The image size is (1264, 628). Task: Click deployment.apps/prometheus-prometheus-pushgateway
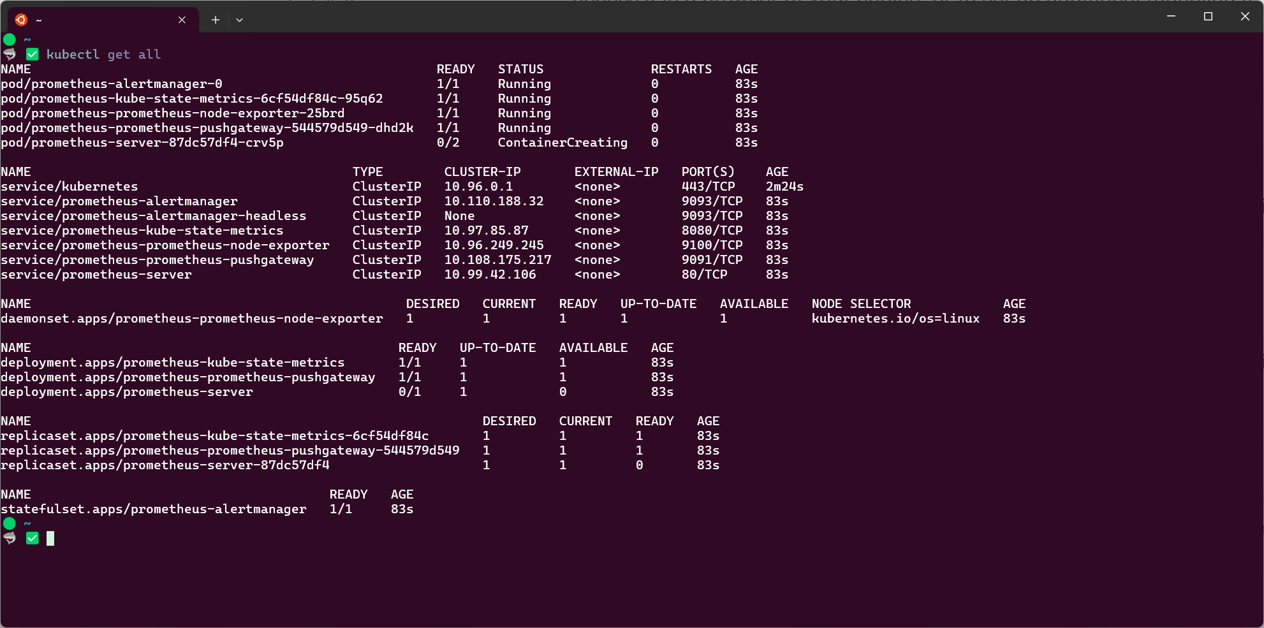click(x=188, y=377)
